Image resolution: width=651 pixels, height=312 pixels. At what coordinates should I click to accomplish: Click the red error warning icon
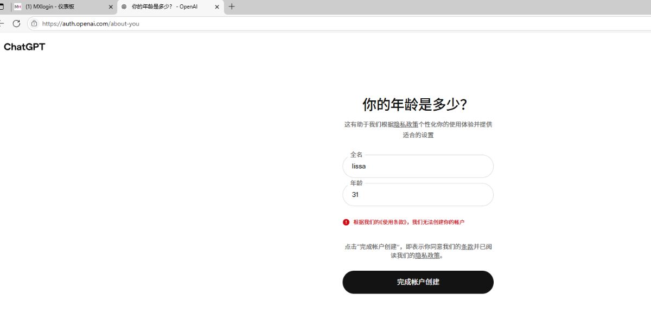346,222
